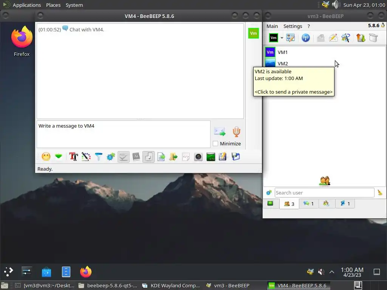This screenshot has height=290, width=387.
Task: Open the Firefox desktop shortcut
Action: click(22, 41)
